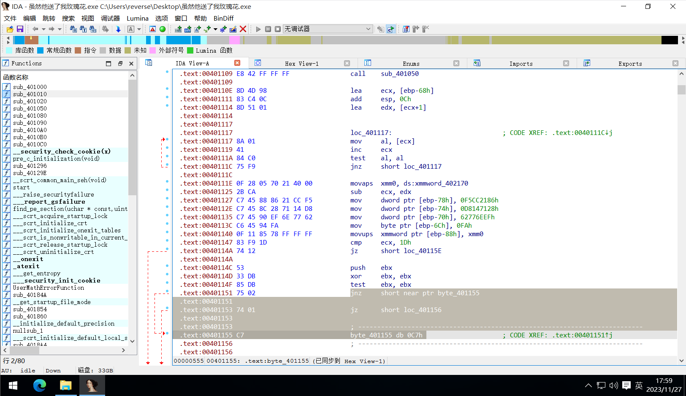Click the blue down arrow jump icon
The image size is (686, 396).
tap(118, 29)
